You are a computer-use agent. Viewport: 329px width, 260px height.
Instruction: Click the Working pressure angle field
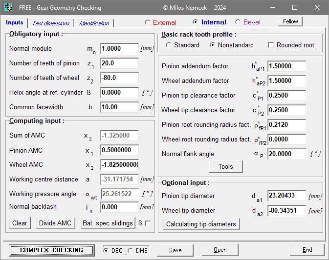tap(119, 194)
